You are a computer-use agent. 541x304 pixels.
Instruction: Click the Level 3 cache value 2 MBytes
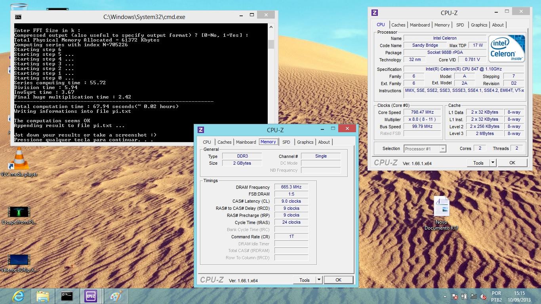tap(484, 133)
